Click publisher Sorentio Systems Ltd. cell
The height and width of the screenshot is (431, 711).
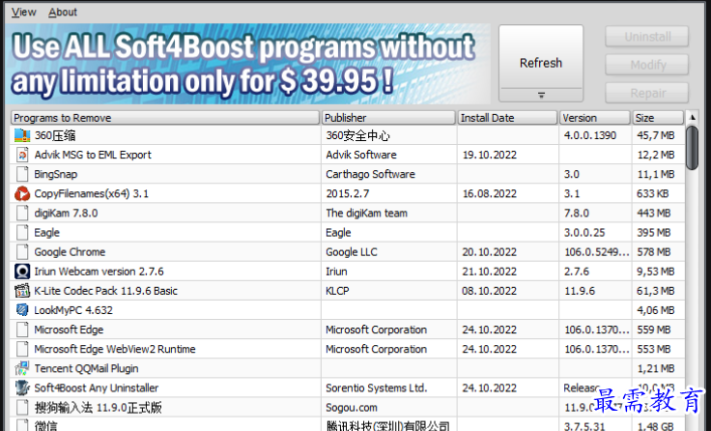coord(377,388)
